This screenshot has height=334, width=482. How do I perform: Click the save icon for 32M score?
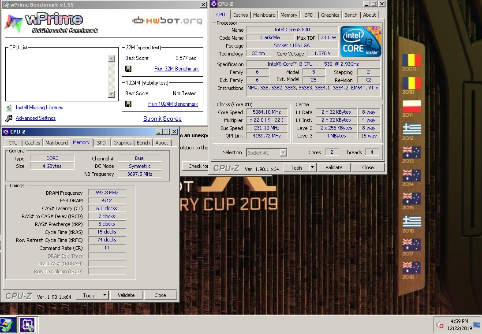(128, 69)
